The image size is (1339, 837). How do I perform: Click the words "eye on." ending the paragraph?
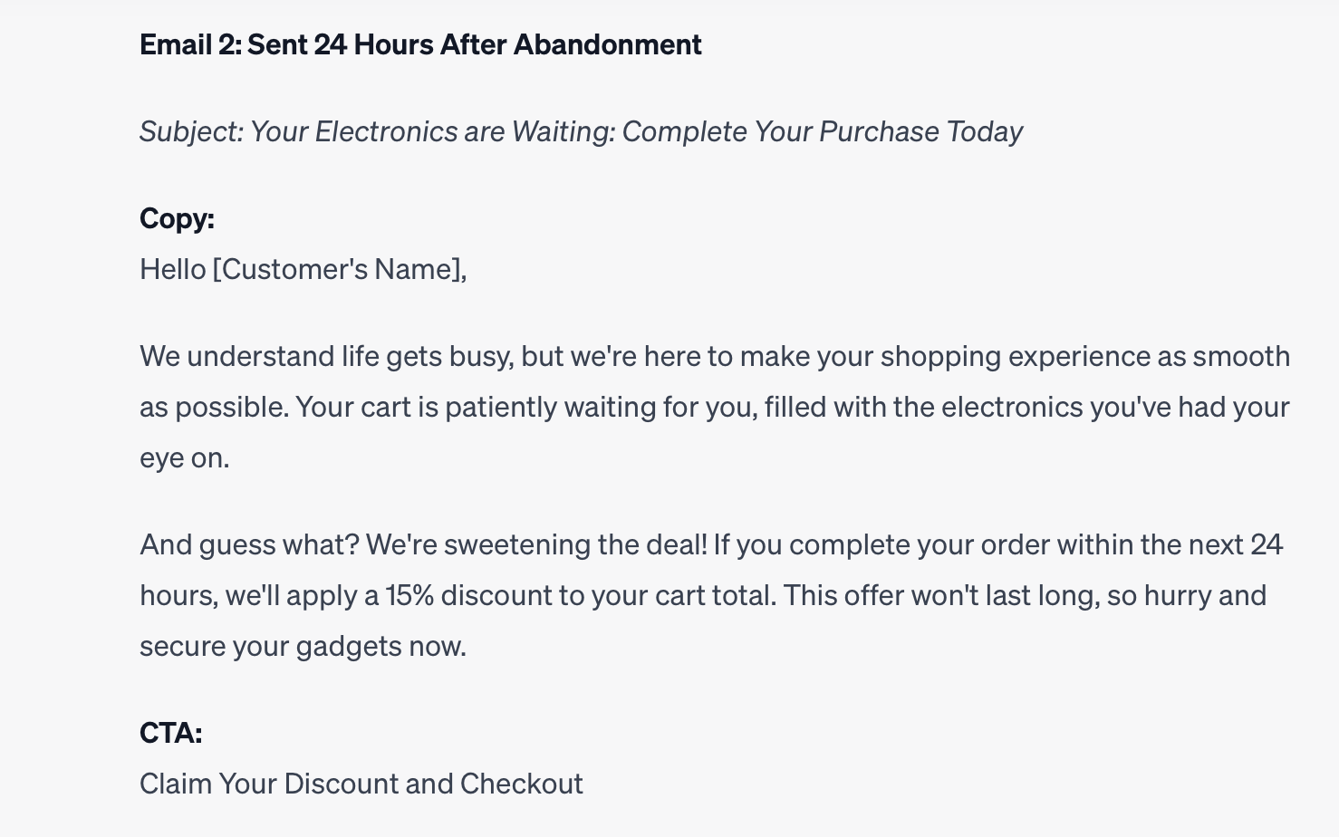tap(184, 457)
